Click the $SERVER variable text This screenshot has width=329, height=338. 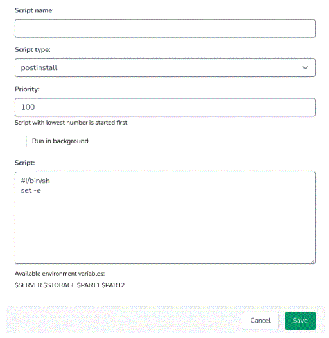click(28, 285)
